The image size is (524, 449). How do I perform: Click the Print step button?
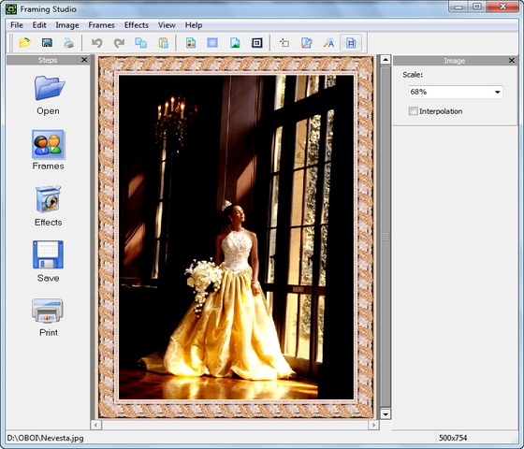tap(49, 317)
